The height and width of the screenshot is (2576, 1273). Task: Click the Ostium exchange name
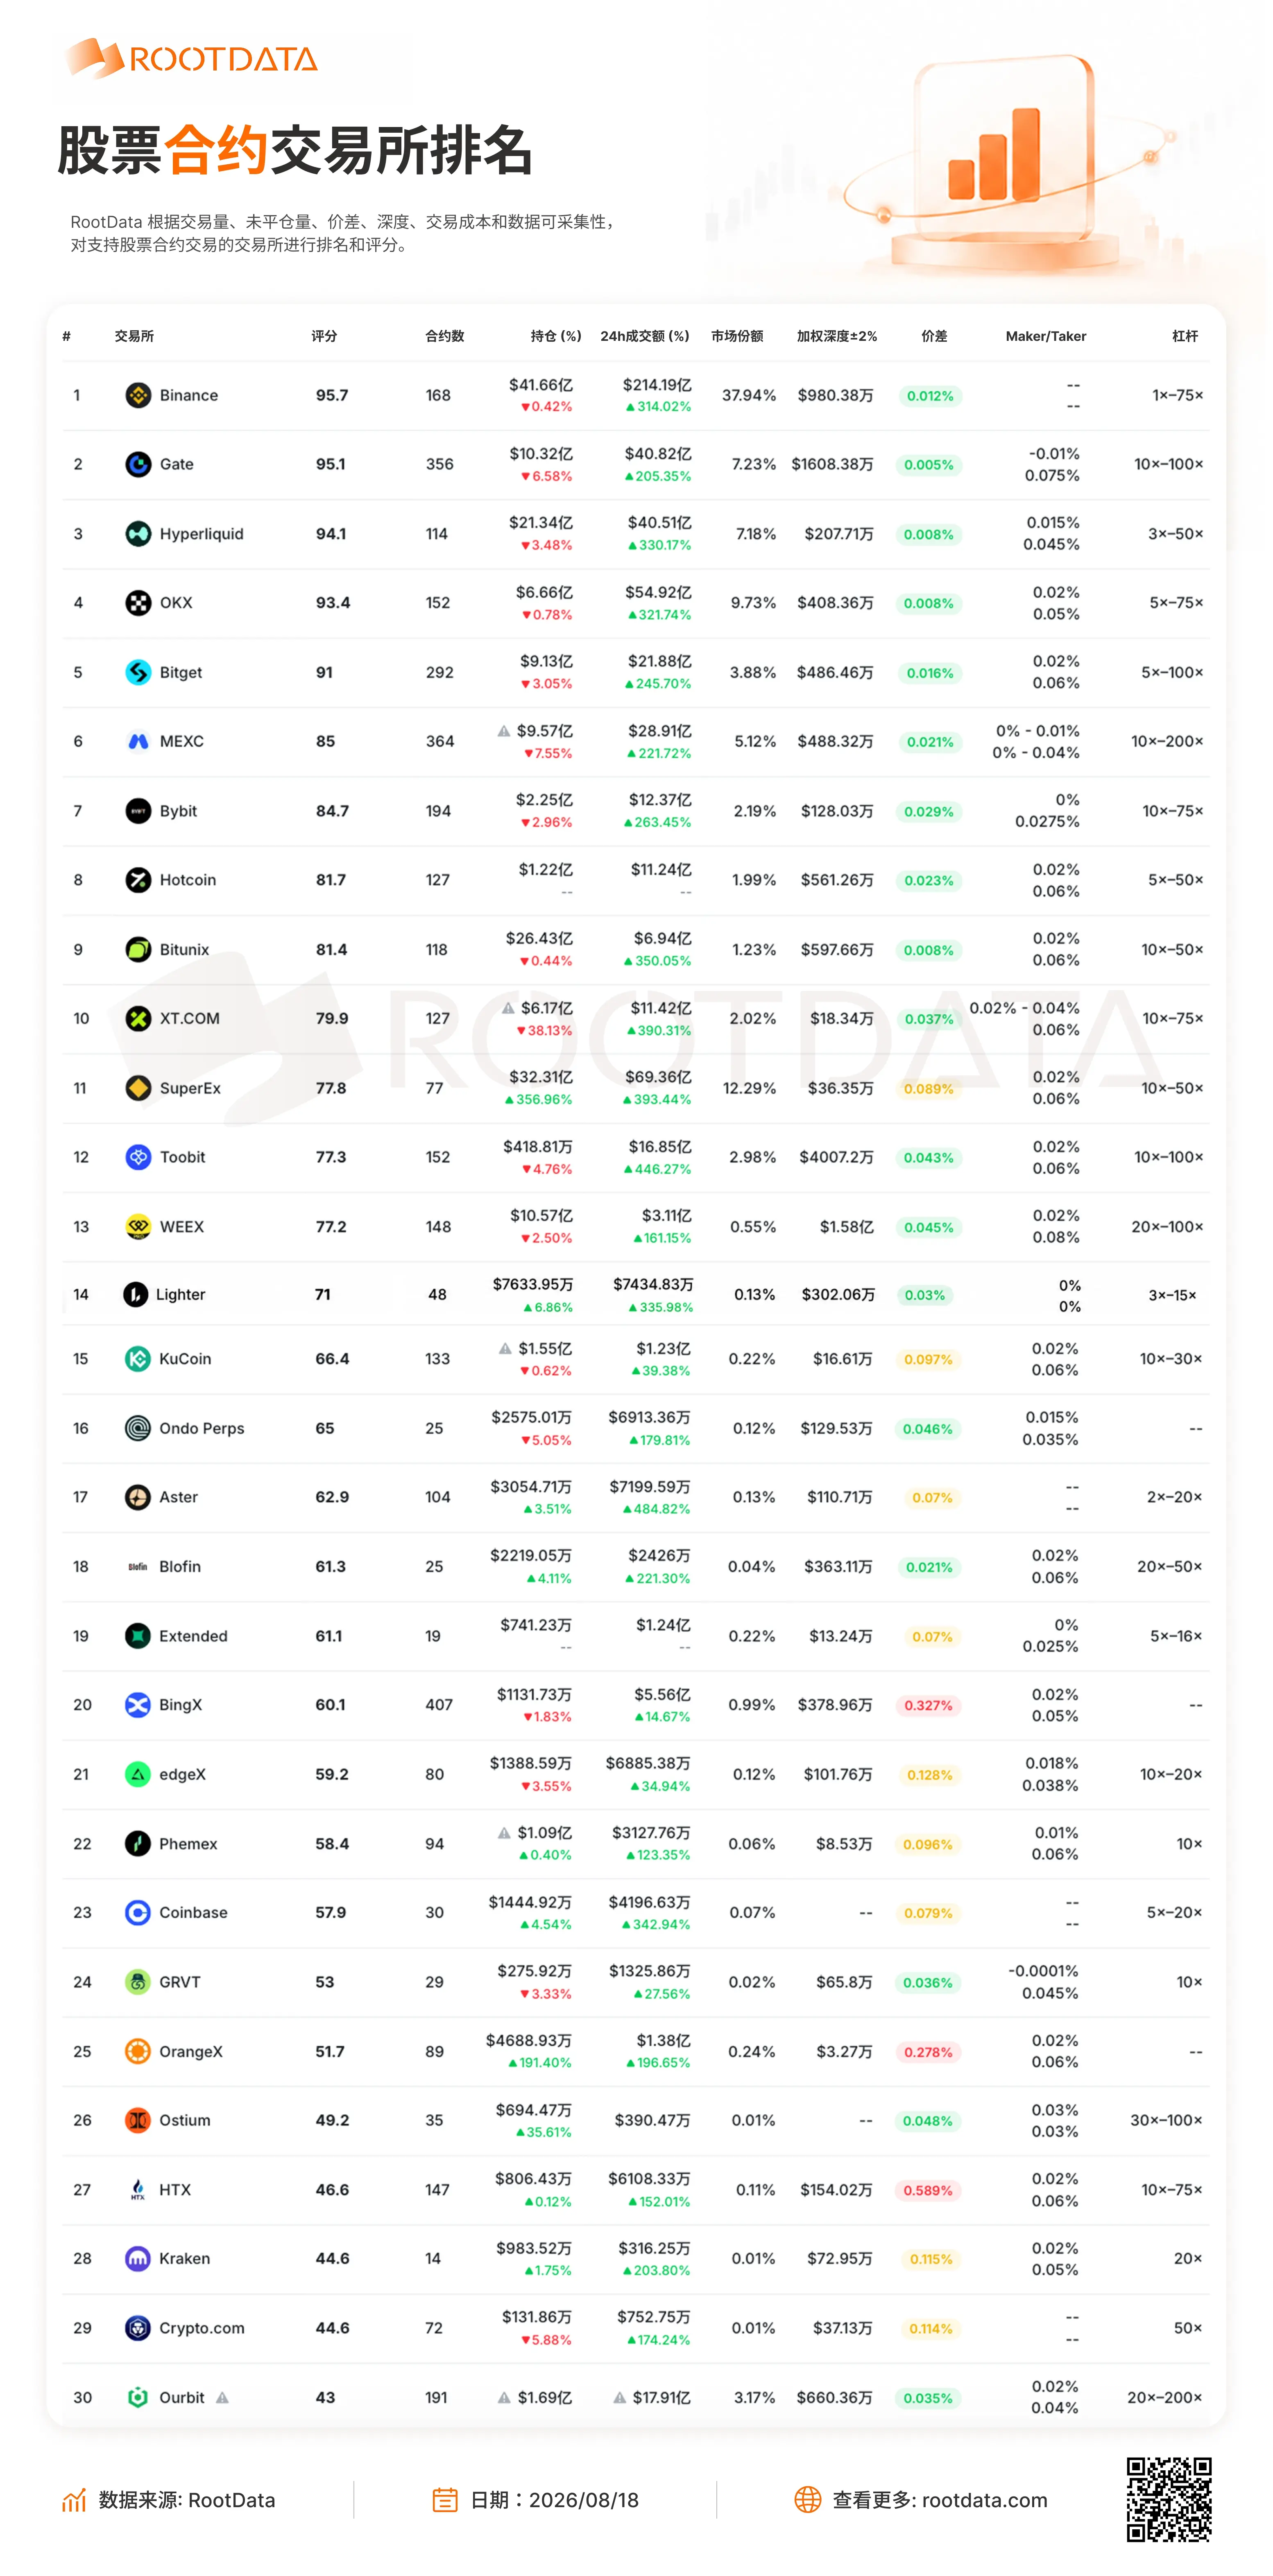185,2120
